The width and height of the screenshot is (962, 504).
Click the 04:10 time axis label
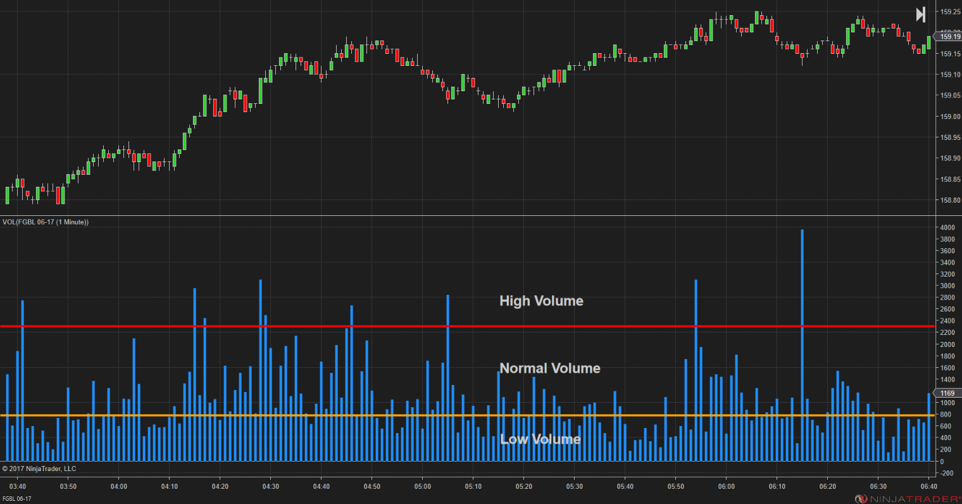169,487
